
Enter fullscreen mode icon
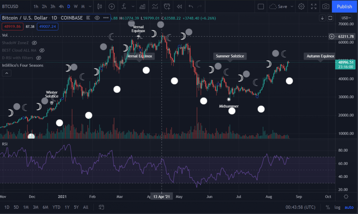point(314,6)
